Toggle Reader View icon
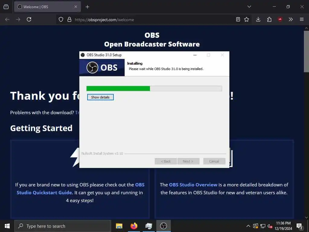 point(238,19)
